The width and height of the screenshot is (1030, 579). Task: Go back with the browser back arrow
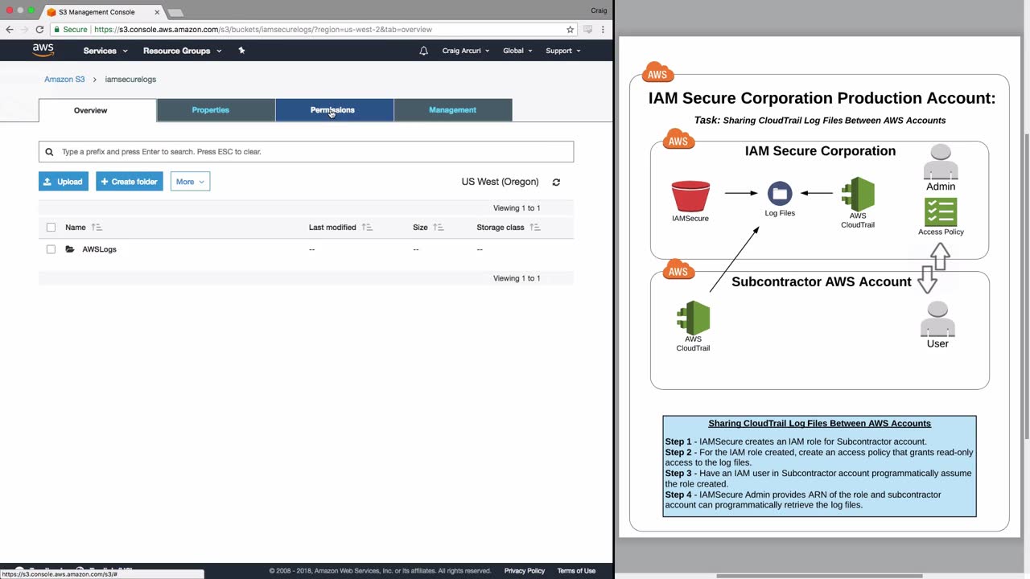(x=10, y=30)
